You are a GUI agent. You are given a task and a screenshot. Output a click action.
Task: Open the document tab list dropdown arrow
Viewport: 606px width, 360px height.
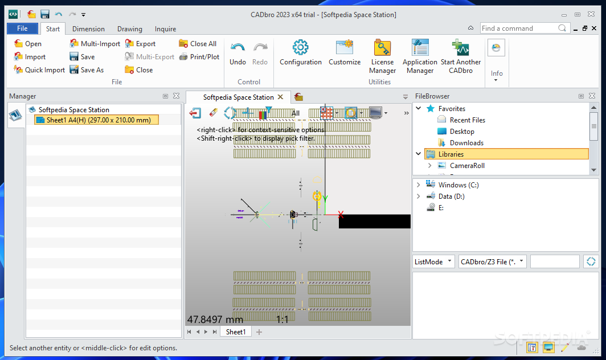point(405,97)
